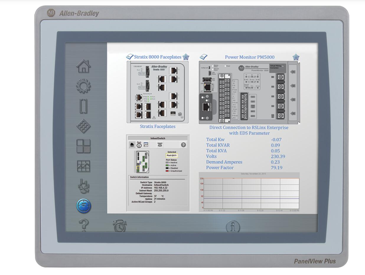Click the four-square tiles sidebar icon
365x275 pixels.
click(x=84, y=146)
